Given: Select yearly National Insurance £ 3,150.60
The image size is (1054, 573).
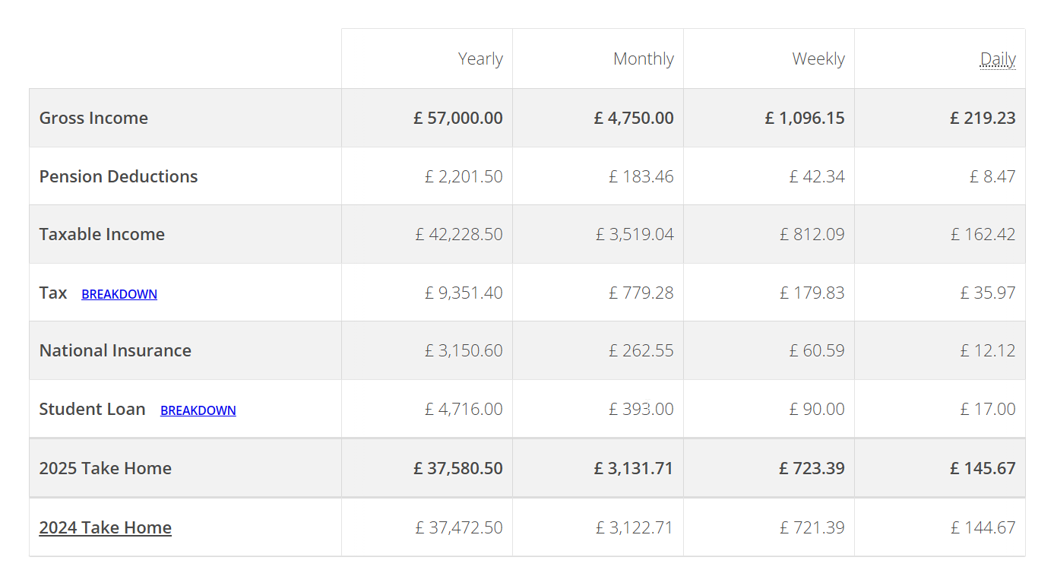Looking at the screenshot, I should click(464, 350).
